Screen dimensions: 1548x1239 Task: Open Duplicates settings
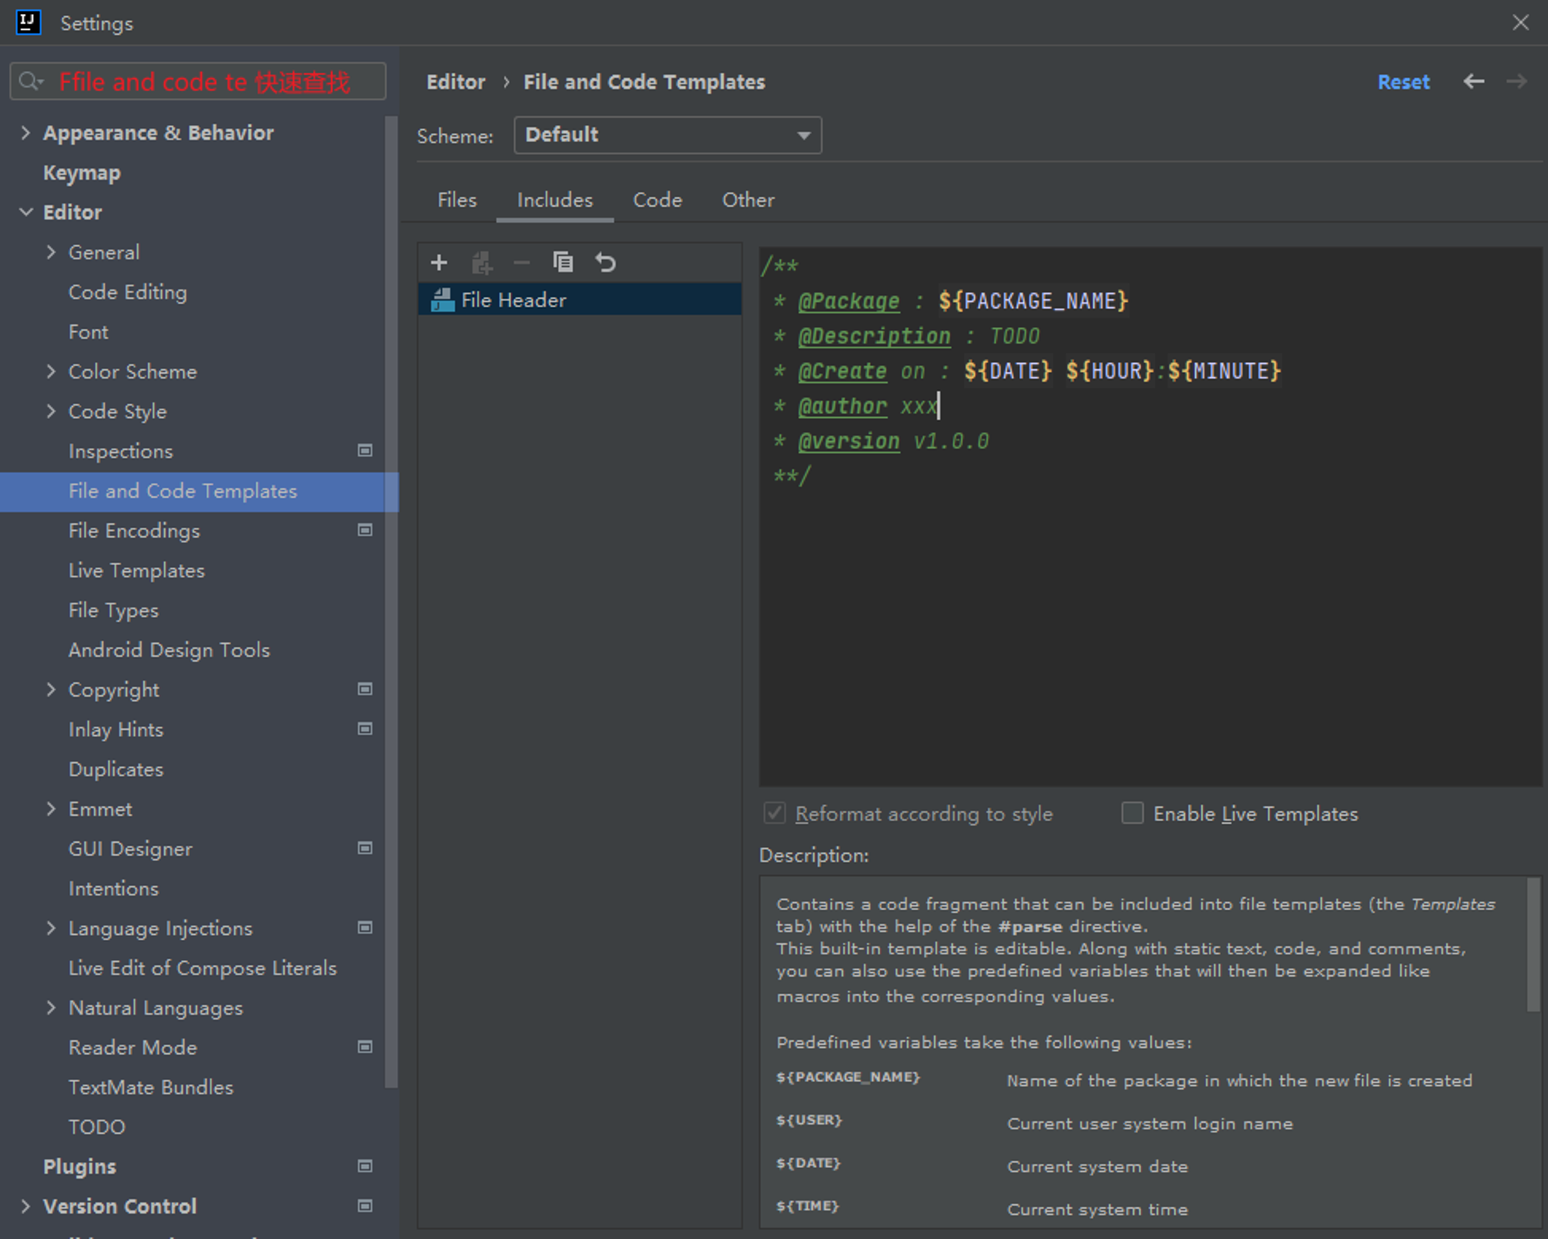[116, 769]
